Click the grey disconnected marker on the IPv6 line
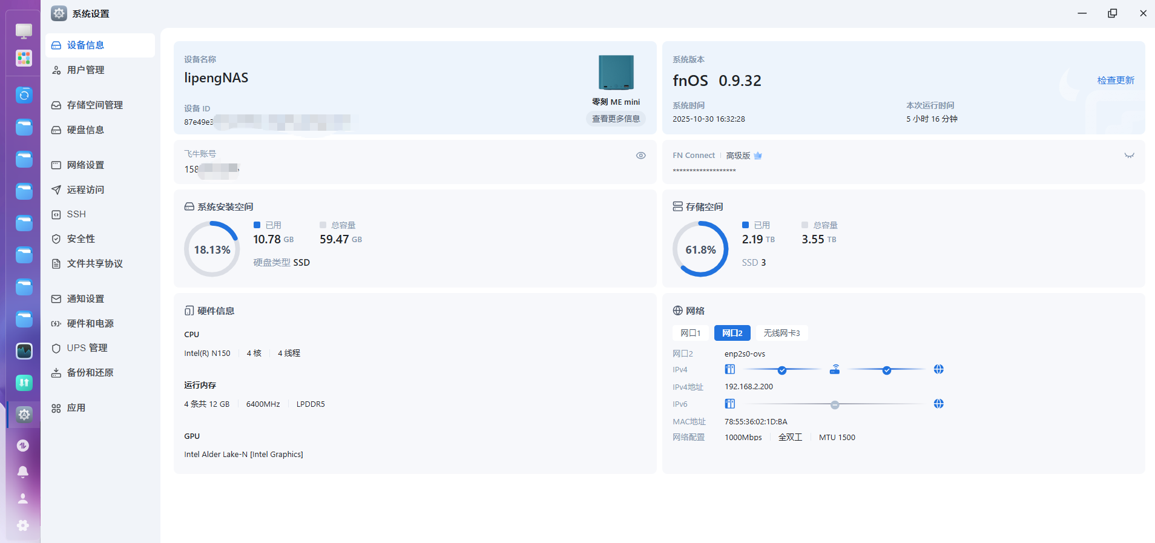Viewport: 1155px width, 543px height. (x=835, y=404)
